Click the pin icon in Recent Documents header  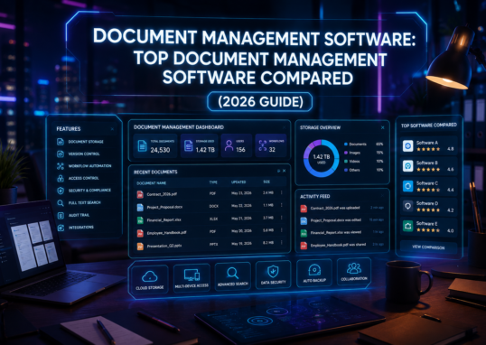(279, 171)
